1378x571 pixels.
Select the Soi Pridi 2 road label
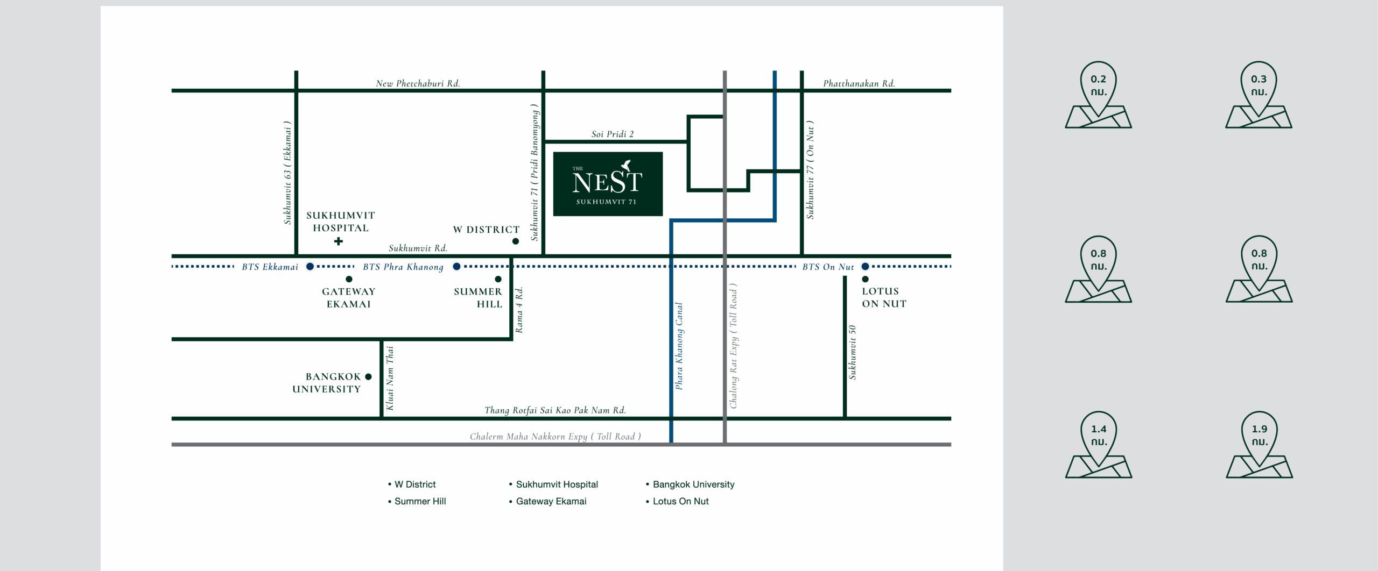(x=613, y=134)
